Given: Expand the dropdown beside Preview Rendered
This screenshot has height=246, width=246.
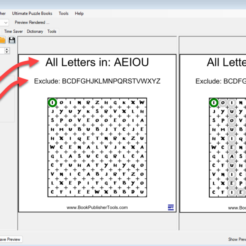Looking at the screenshot, I should pos(5,23).
